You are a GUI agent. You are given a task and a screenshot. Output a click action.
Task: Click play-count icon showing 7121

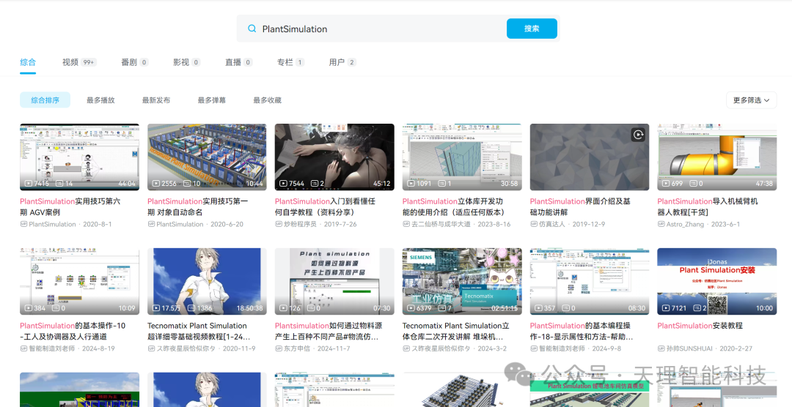click(666, 308)
